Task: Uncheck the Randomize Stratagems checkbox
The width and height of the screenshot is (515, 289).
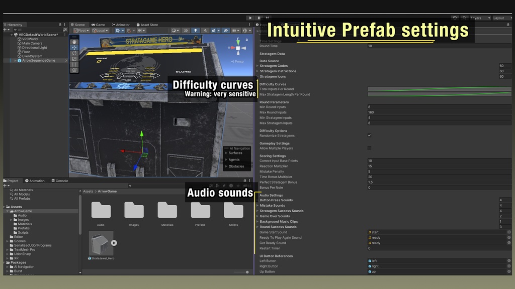Action: [x=369, y=135]
